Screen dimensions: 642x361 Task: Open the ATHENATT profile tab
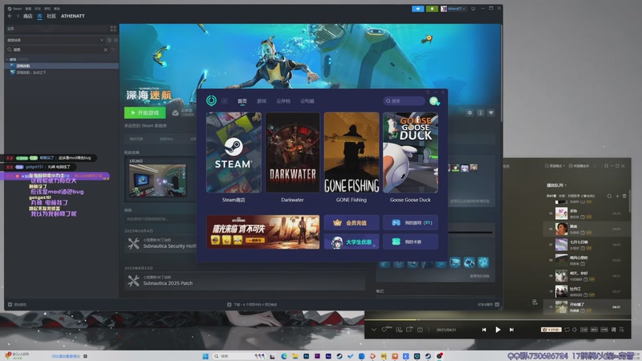point(73,16)
